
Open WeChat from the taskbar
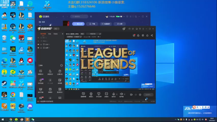pyautogui.click(x=33, y=120)
